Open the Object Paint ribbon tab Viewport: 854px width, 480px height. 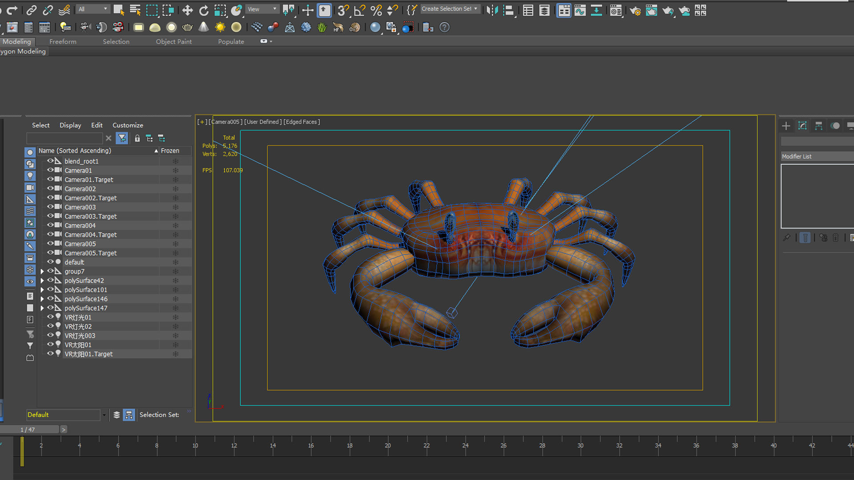(x=174, y=41)
